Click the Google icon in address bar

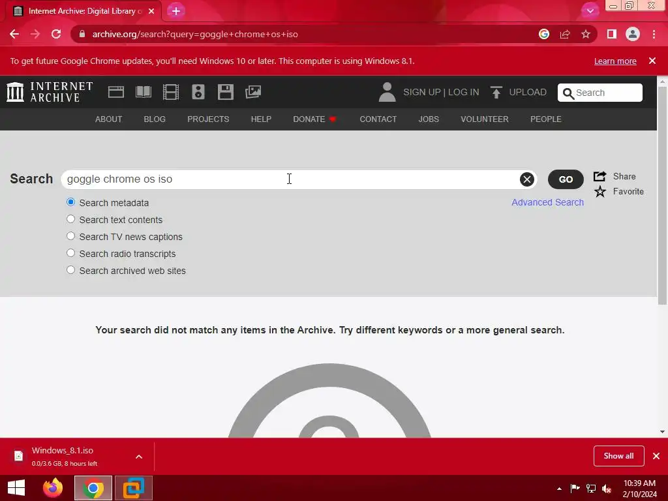tap(544, 34)
